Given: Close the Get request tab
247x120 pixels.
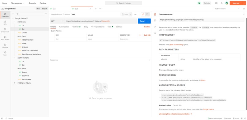Looking at the screenshot, I should (90, 9).
